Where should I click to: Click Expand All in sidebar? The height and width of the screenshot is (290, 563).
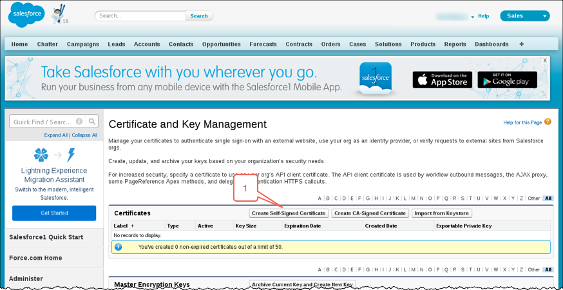(55, 135)
